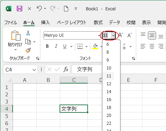The image size is (166, 131).
Task: Undo the last action
Action: [x=39, y=9]
